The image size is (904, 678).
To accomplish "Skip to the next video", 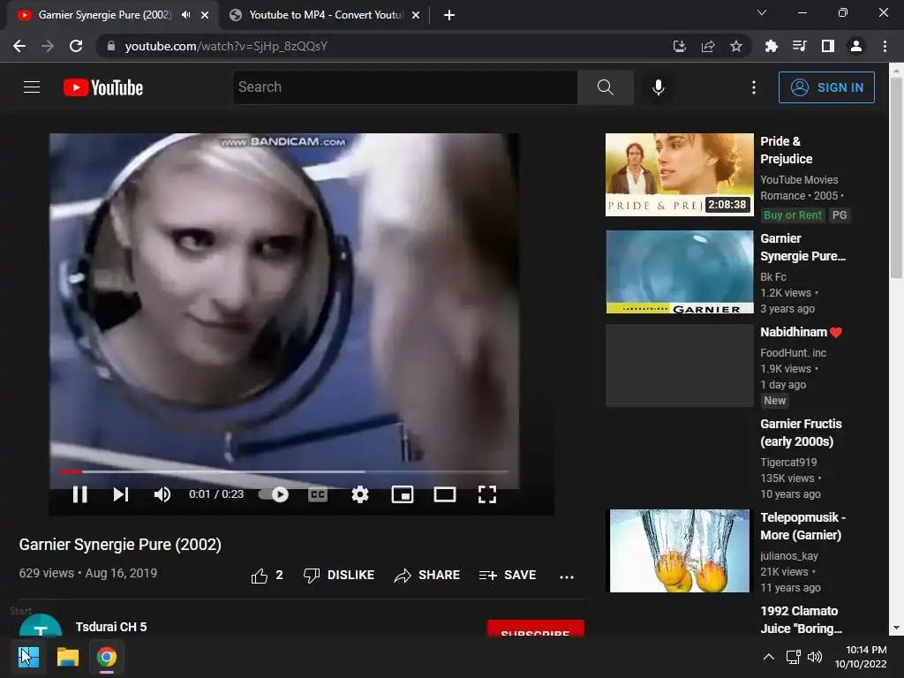I will click(x=120, y=494).
